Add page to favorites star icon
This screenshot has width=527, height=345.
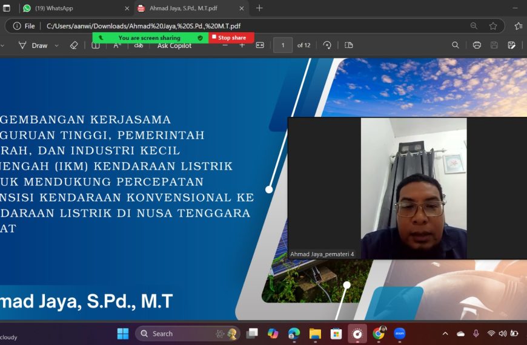[x=493, y=26]
